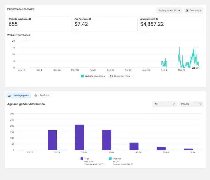The height and width of the screenshot is (180, 210).
Task: Click the Men bar for 55-64
Action: [x=161, y=149]
